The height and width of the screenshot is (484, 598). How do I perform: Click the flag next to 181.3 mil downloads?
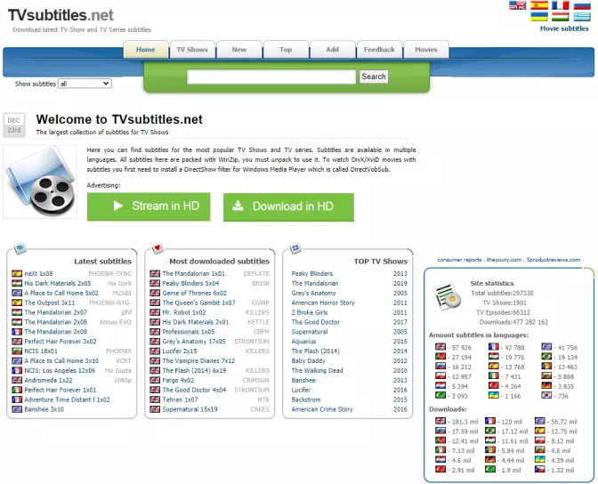click(x=440, y=421)
